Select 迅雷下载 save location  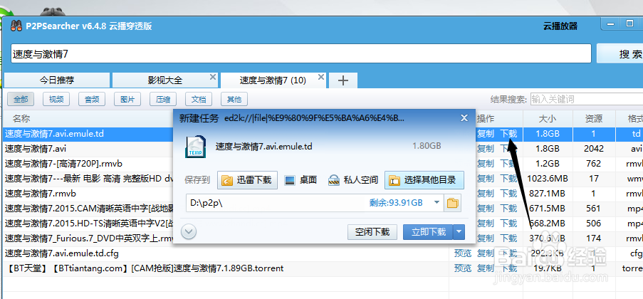pos(247,180)
